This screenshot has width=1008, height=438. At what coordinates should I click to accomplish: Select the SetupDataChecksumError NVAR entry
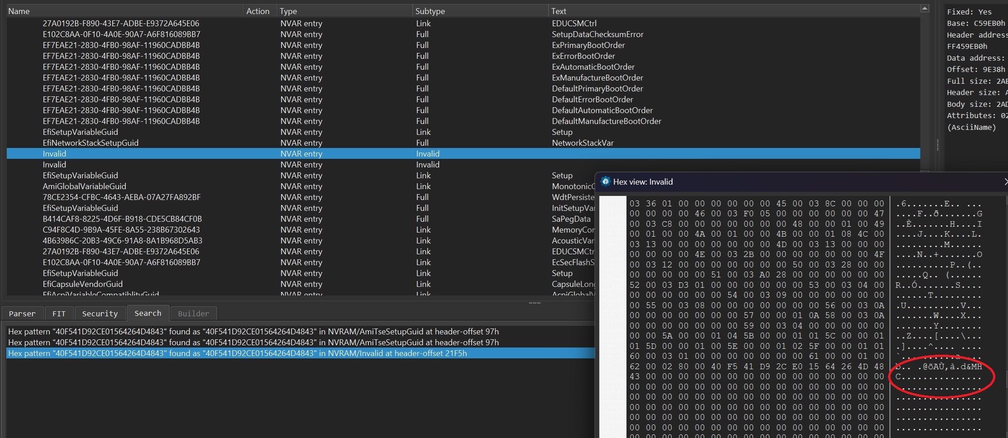[x=597, y=34]
